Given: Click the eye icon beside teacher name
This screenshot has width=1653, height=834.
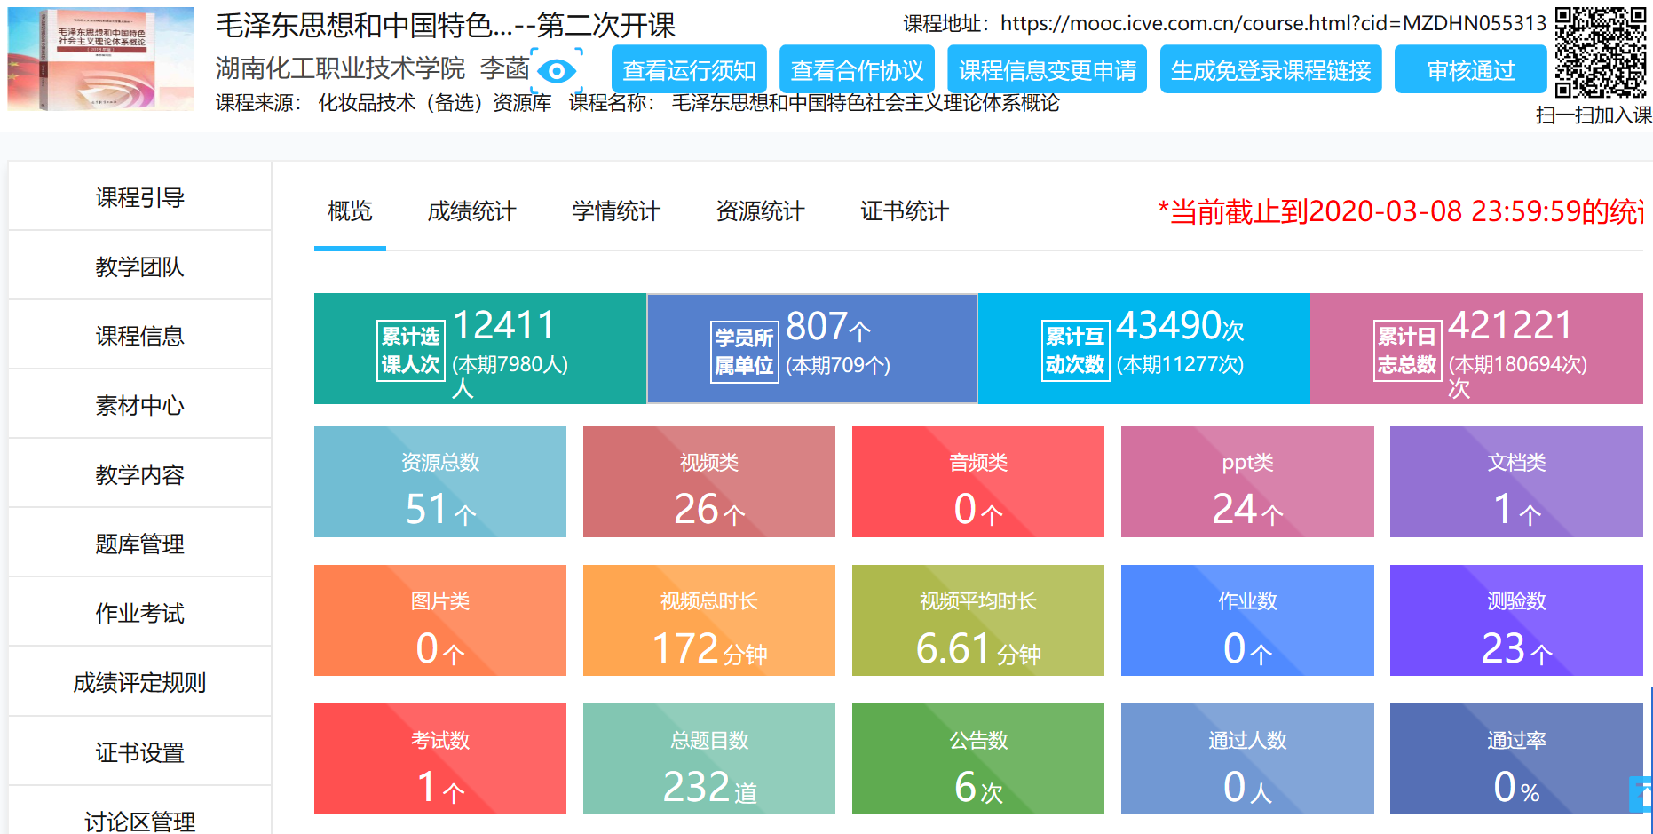Looking at the screenshot, I should point(557,71).
